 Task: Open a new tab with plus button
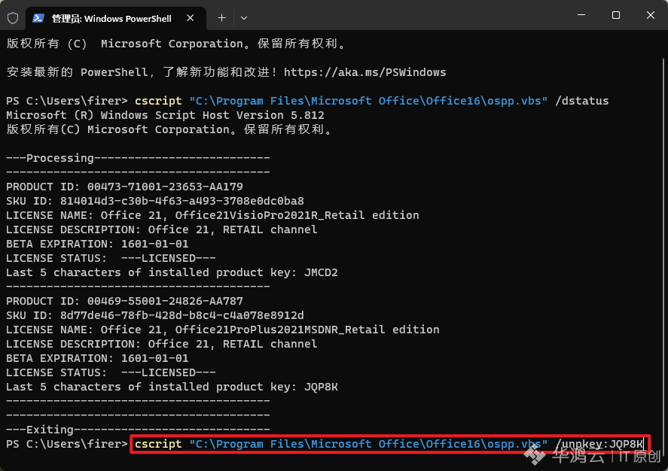pyautogui.click(x=221, y=18)
